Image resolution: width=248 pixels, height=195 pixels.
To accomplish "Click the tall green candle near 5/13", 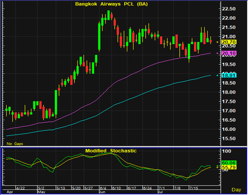I will click(x=56, y=102).
